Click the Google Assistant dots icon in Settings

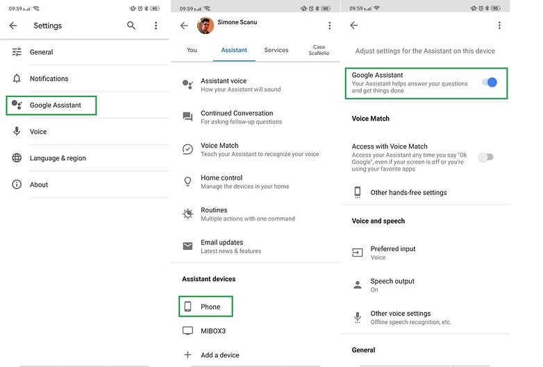17,105
